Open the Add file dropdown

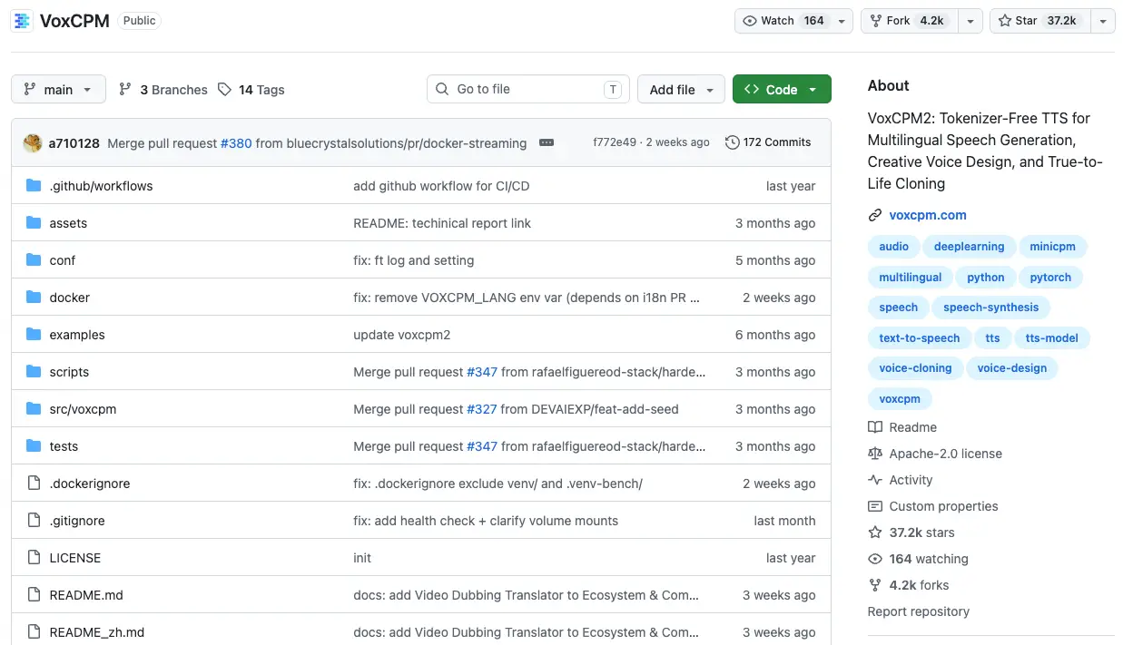(x=681, y=89)
